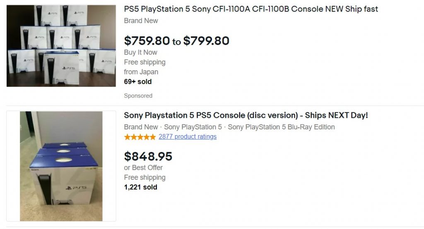424x229 pixels.
Task: Click the 2877 product ratings link
Action: click(x=188, y=137)
